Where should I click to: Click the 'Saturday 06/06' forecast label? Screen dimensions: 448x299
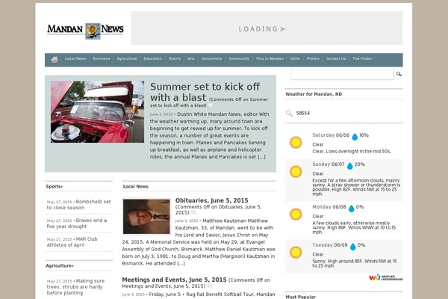[x=331, y=135]
